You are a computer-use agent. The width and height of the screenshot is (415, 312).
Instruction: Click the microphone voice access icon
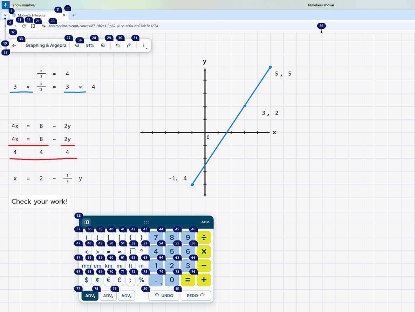coord(5,5)
